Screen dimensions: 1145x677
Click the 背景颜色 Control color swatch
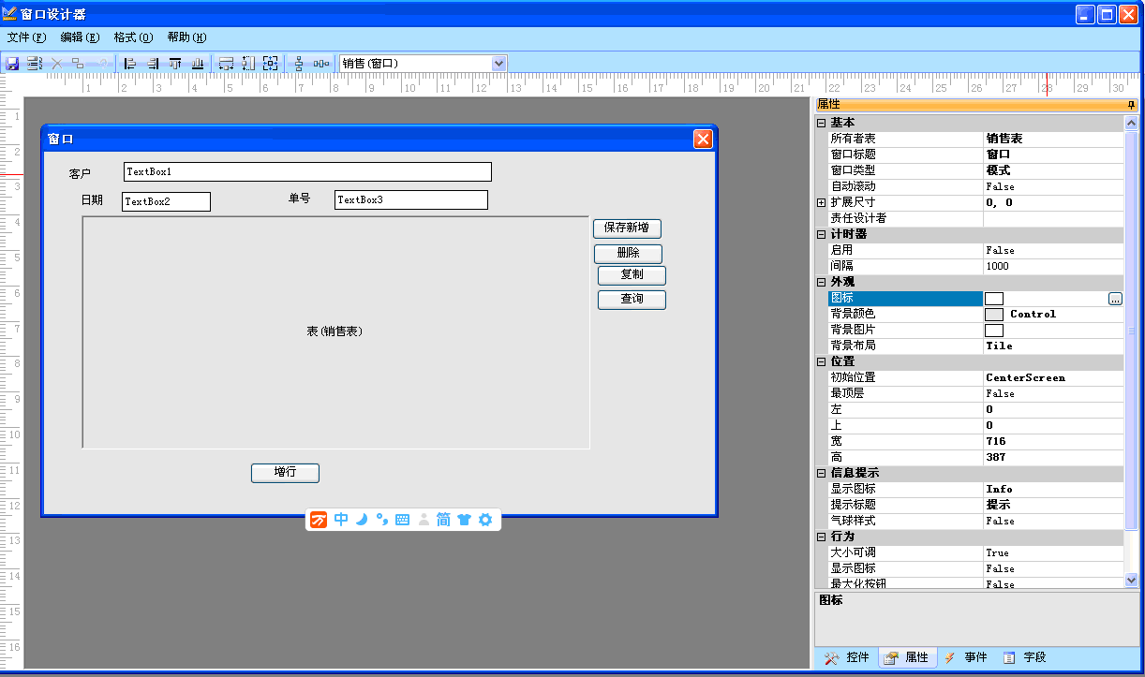pyautogui.click(x=994, y=315)
